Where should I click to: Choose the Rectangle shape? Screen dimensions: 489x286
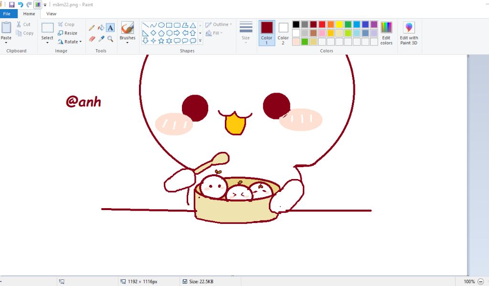click(169, 25)
